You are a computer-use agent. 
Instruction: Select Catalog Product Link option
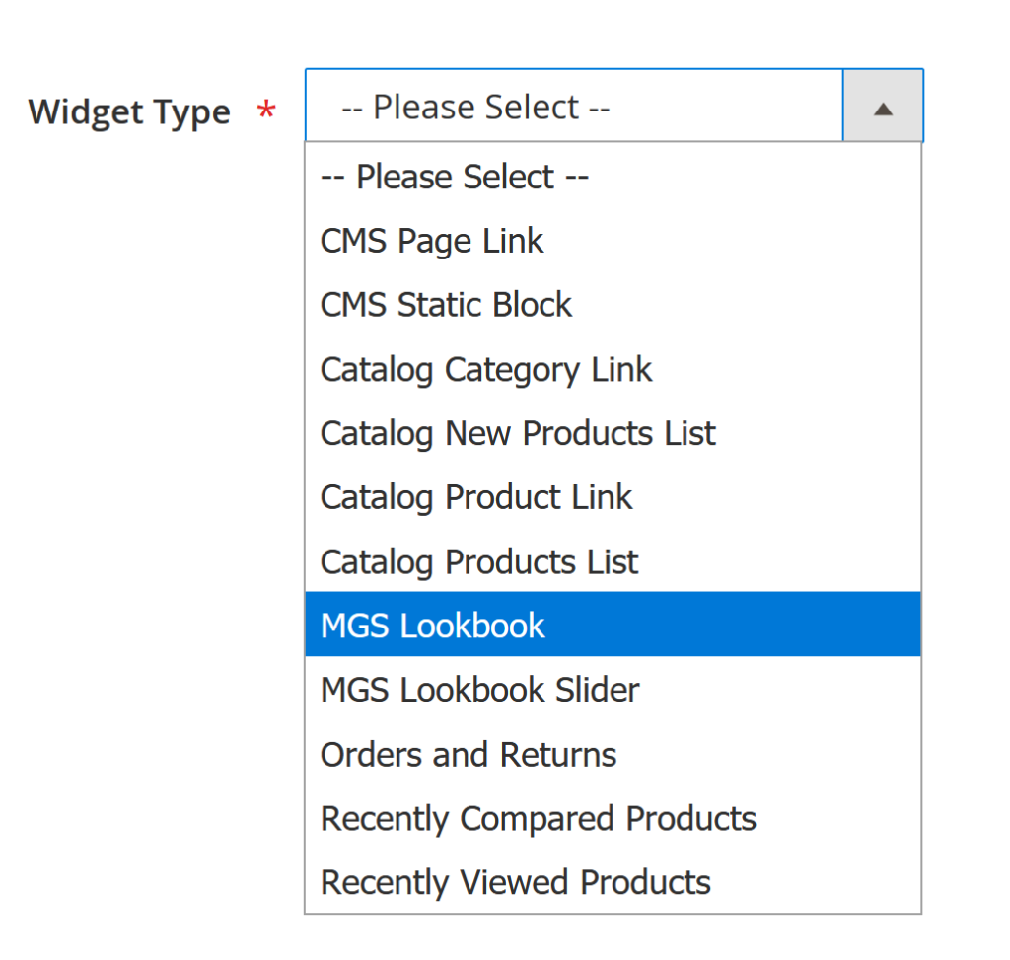click(x=476, y=497)
